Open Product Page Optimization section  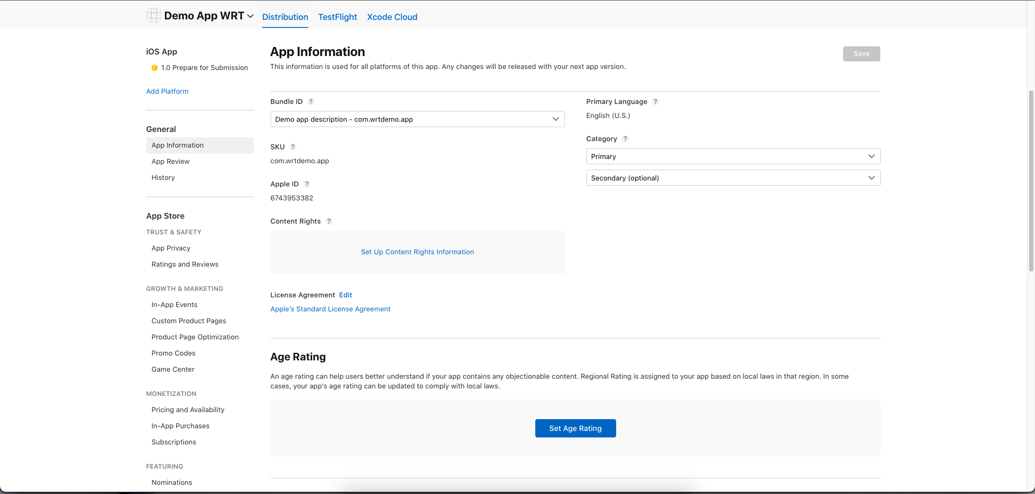click(x=195, y=337)
